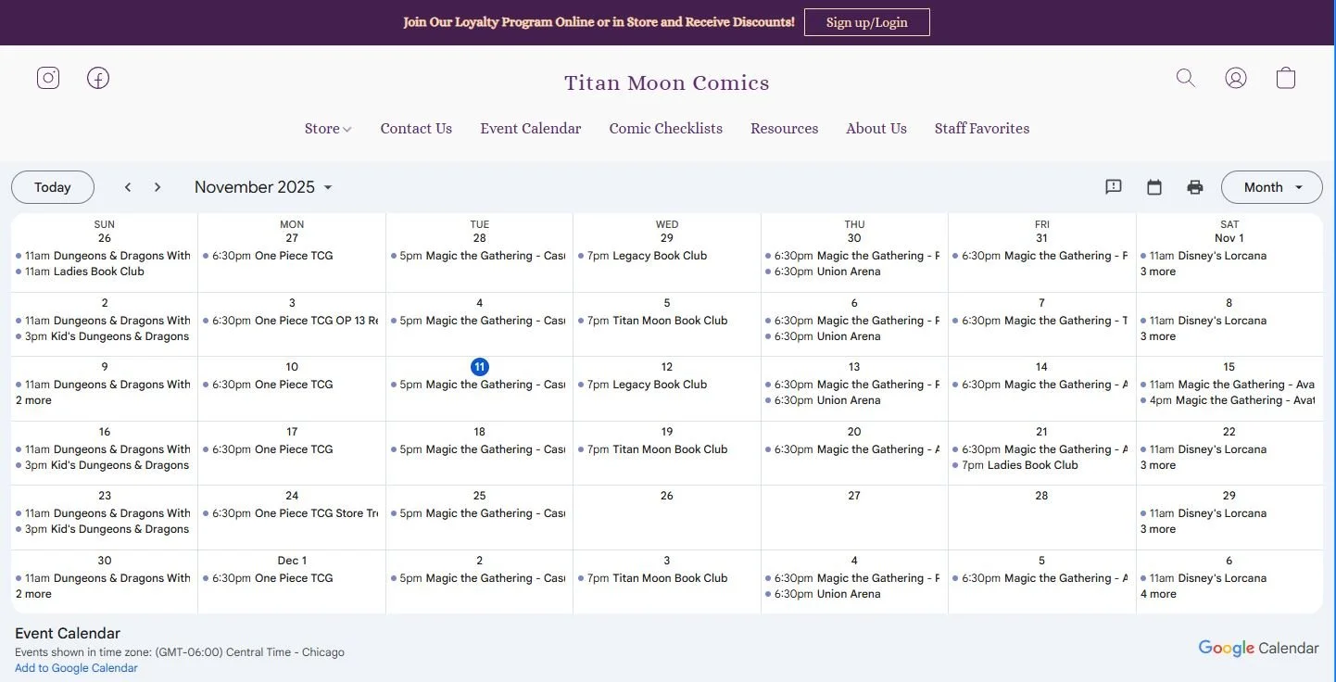Open the Staff Favorites menu item
This screenshot has height=682, width=1336.
[x=982, y=129]
